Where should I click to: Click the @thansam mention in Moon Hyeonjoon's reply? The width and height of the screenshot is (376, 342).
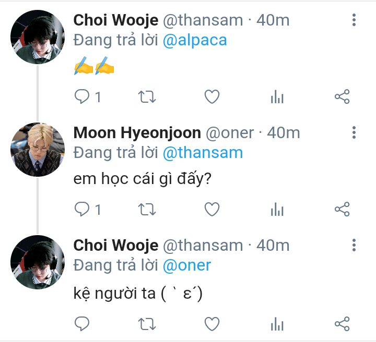[x=203, y=153]
